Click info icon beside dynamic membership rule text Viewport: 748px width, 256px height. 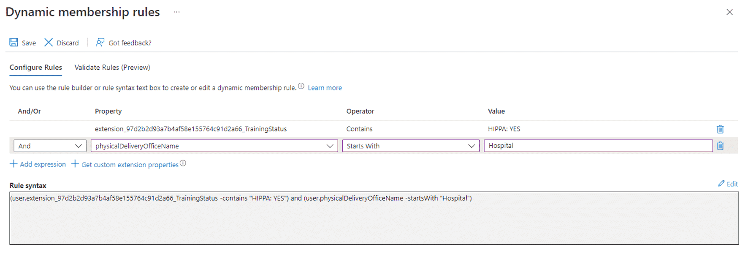(x=301, y=86)
